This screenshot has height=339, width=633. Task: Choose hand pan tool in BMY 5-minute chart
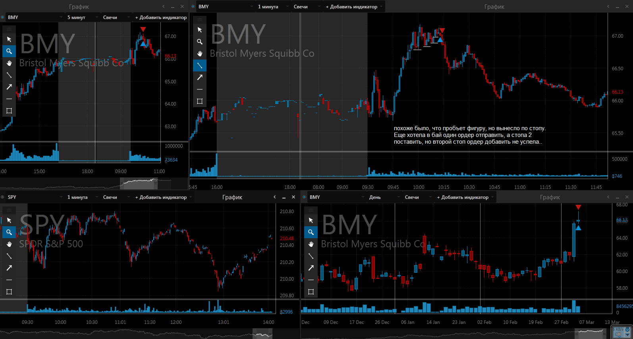pyautogui.click(x=9, y=63)
